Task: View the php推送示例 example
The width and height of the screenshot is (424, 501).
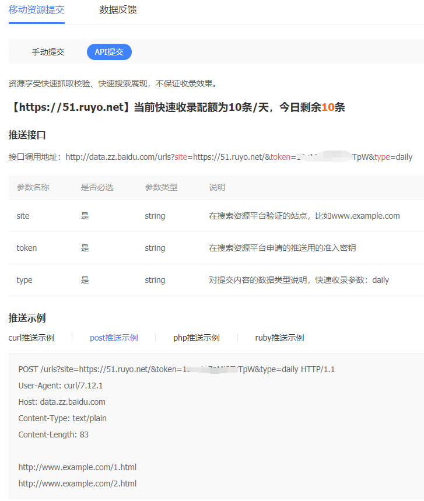Action: pos(196,338)
